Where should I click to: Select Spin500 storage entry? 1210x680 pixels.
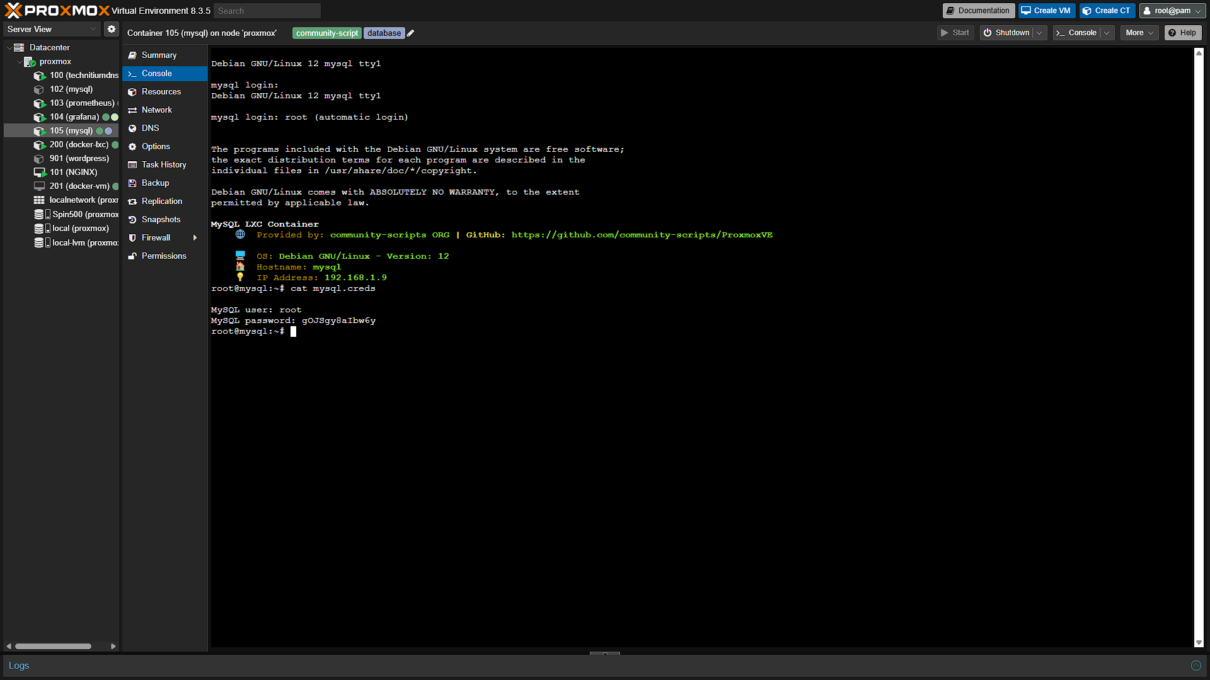click(x=76, y=215)
